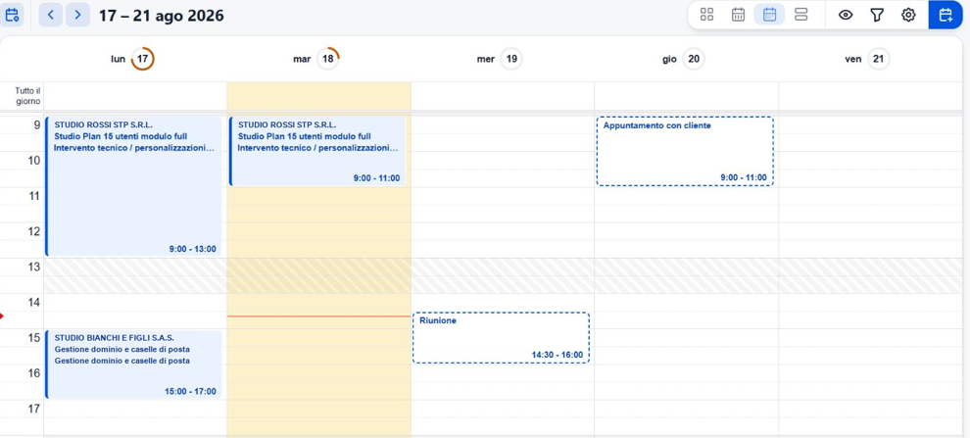The image size is (970, 438).
Task: Open Monday's STUDIO ROSSI 9:00 - 13:00 event
Action: click(x=133, y=186)
